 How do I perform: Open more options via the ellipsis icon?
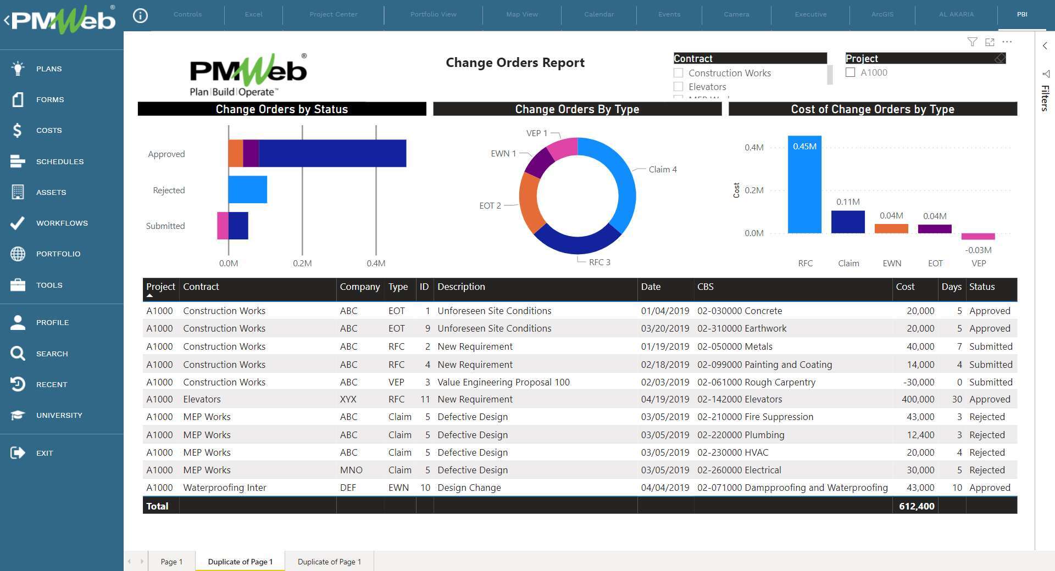1007,41
